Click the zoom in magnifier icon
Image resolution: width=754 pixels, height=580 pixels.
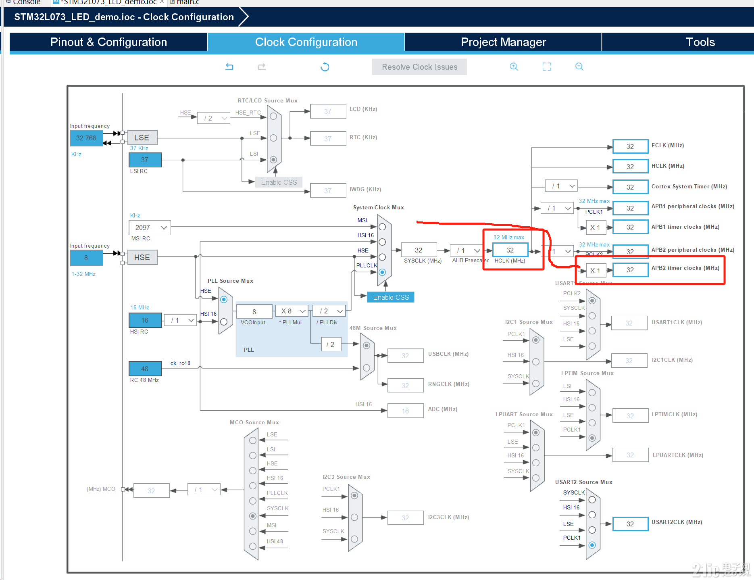[x=514, y=67]
